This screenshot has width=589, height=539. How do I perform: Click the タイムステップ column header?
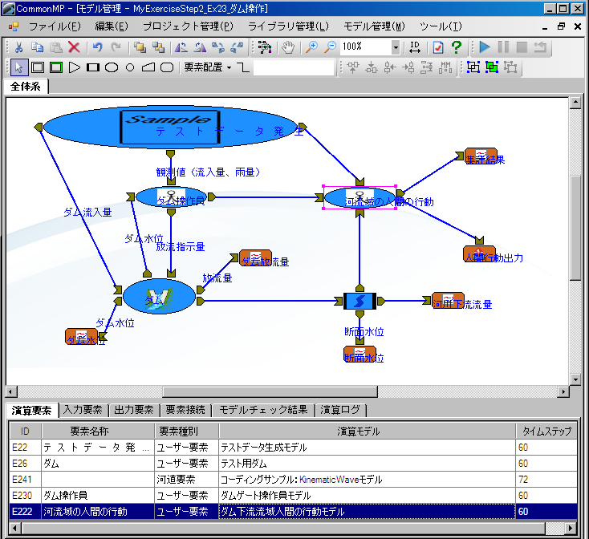(x=546, y=431)
